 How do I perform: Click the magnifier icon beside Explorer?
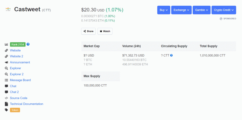coord(6,68)
